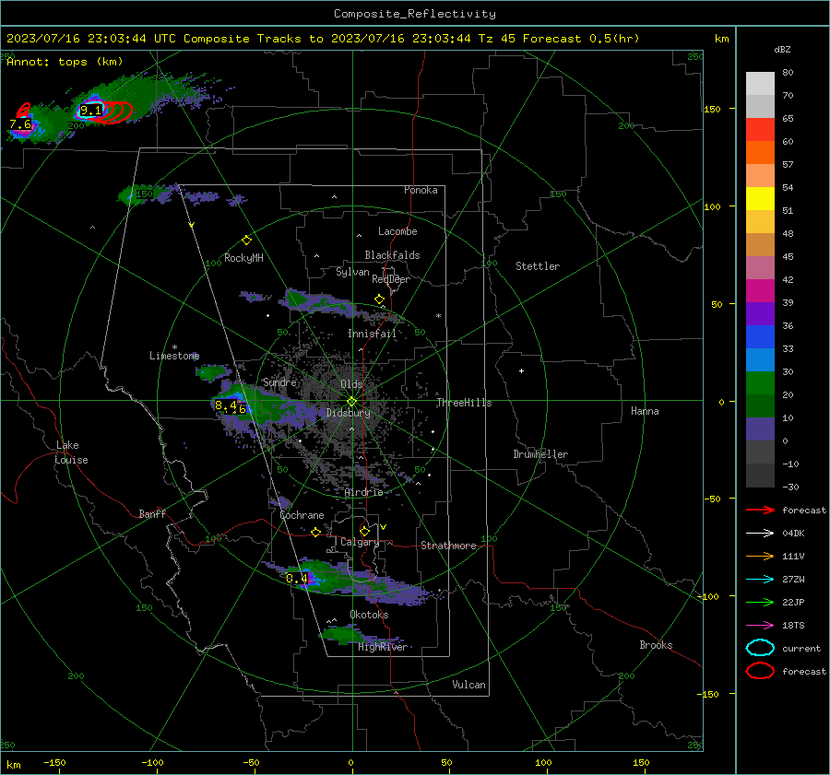The height and width of the screenshot is (775, 830).
Task: Click the Cochrane town label
Action: 302,515
